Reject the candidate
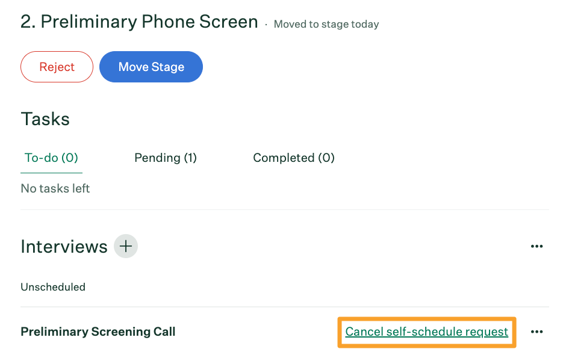 57,67
